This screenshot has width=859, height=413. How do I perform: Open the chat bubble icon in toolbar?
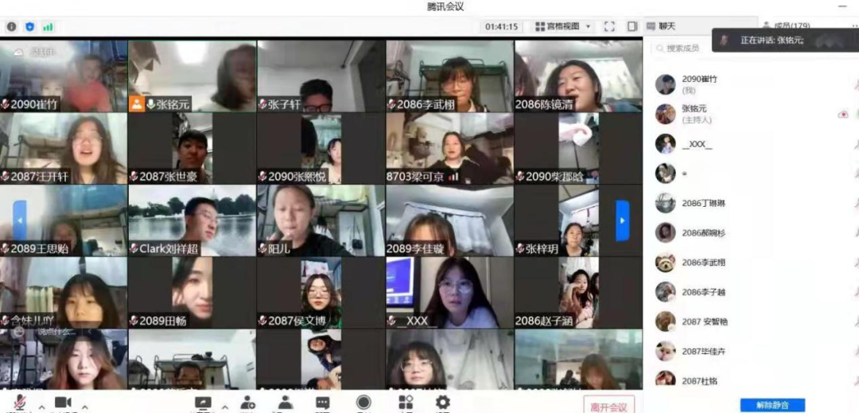click(322, 403)
